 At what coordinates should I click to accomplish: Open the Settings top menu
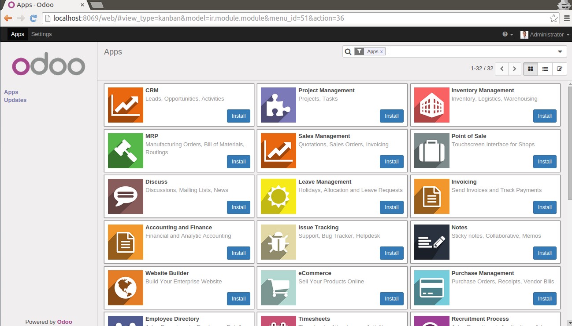pyautogui.click(x=41, y=34)
